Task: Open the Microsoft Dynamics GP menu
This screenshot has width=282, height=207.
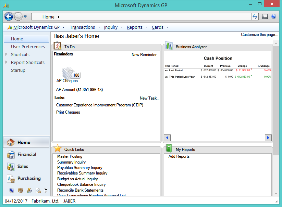Action: tap(36, 27)
